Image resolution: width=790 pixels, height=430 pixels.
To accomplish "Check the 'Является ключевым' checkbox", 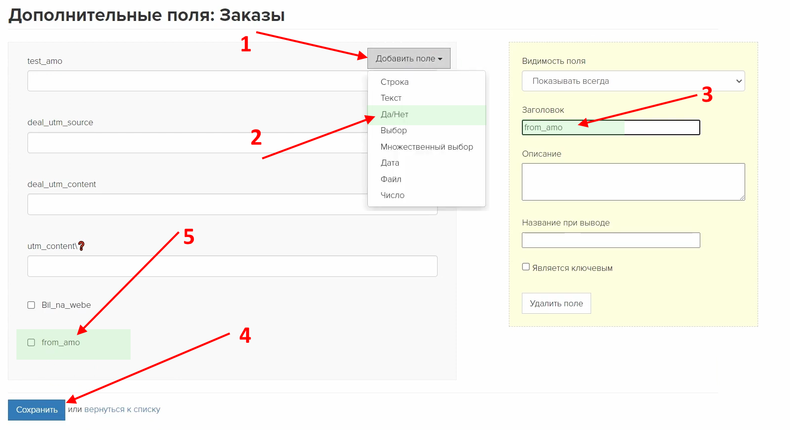I will click(526, 267).
